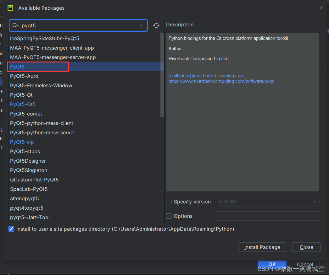This screenshot has width=329, height=275.
Task: Clear the pyqt5 search text
Action: tap(141, 25)
